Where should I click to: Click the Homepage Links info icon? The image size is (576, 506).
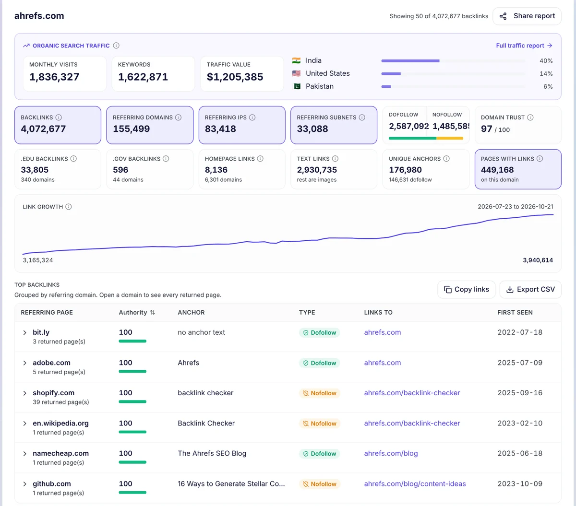click(260, 159)
